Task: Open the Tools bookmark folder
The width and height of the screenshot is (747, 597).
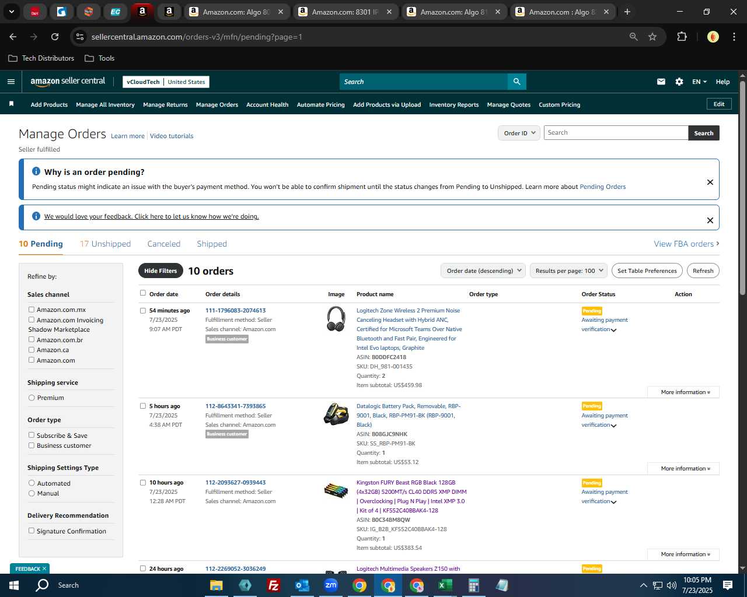Action: 100,58
